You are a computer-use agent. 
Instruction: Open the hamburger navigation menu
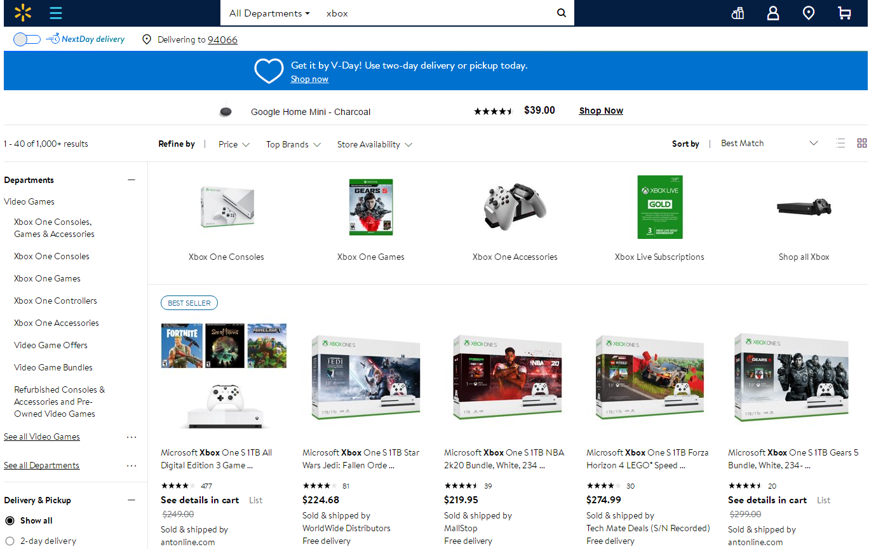(56, 13)
